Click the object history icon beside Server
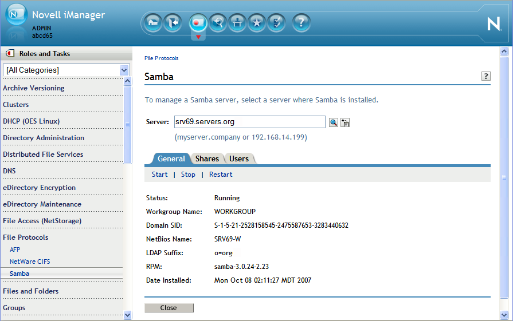The image size is (513, 321). point(345,122)
